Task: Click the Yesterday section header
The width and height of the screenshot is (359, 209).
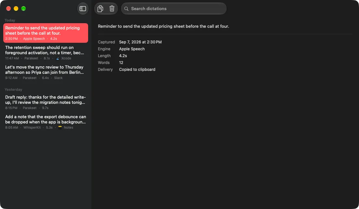Action: click(x=13, y=89)
